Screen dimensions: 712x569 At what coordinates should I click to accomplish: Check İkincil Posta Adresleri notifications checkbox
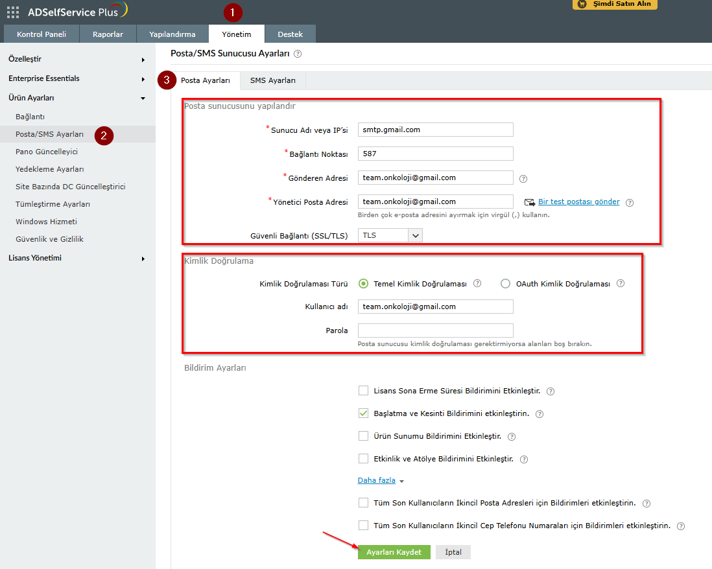363,502
